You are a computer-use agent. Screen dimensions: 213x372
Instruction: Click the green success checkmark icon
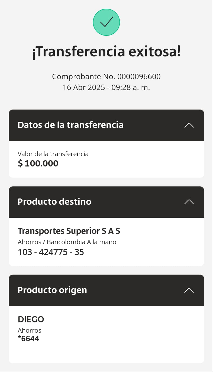coord(106,22)
